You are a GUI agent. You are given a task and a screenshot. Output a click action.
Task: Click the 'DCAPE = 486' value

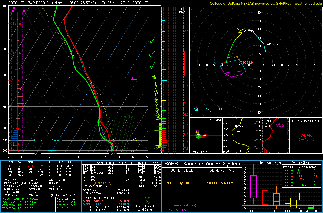[x=11, y=192]
